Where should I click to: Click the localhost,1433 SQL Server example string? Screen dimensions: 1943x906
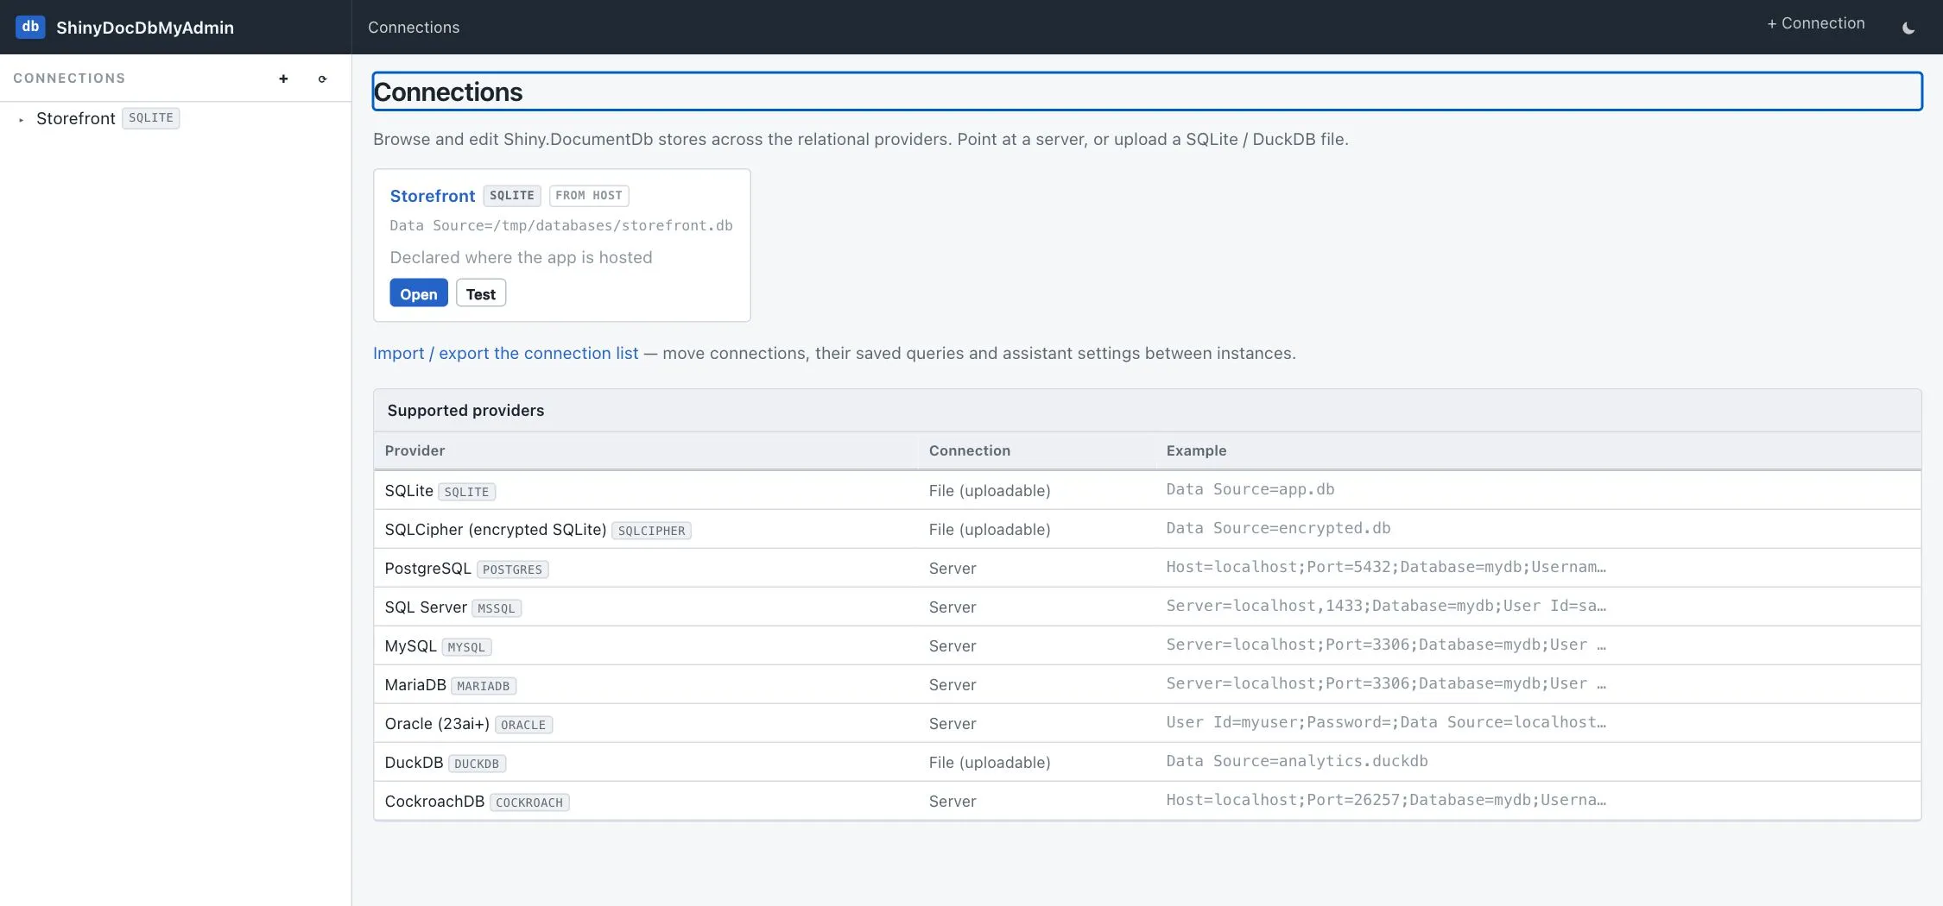pos(1386,606)
